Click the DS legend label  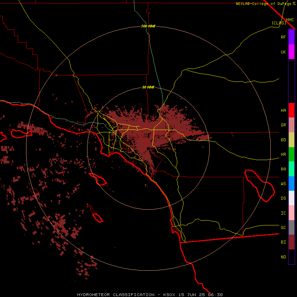(283, 198)
